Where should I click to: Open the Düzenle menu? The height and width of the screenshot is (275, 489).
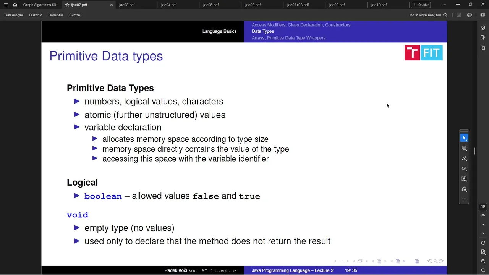36,15
